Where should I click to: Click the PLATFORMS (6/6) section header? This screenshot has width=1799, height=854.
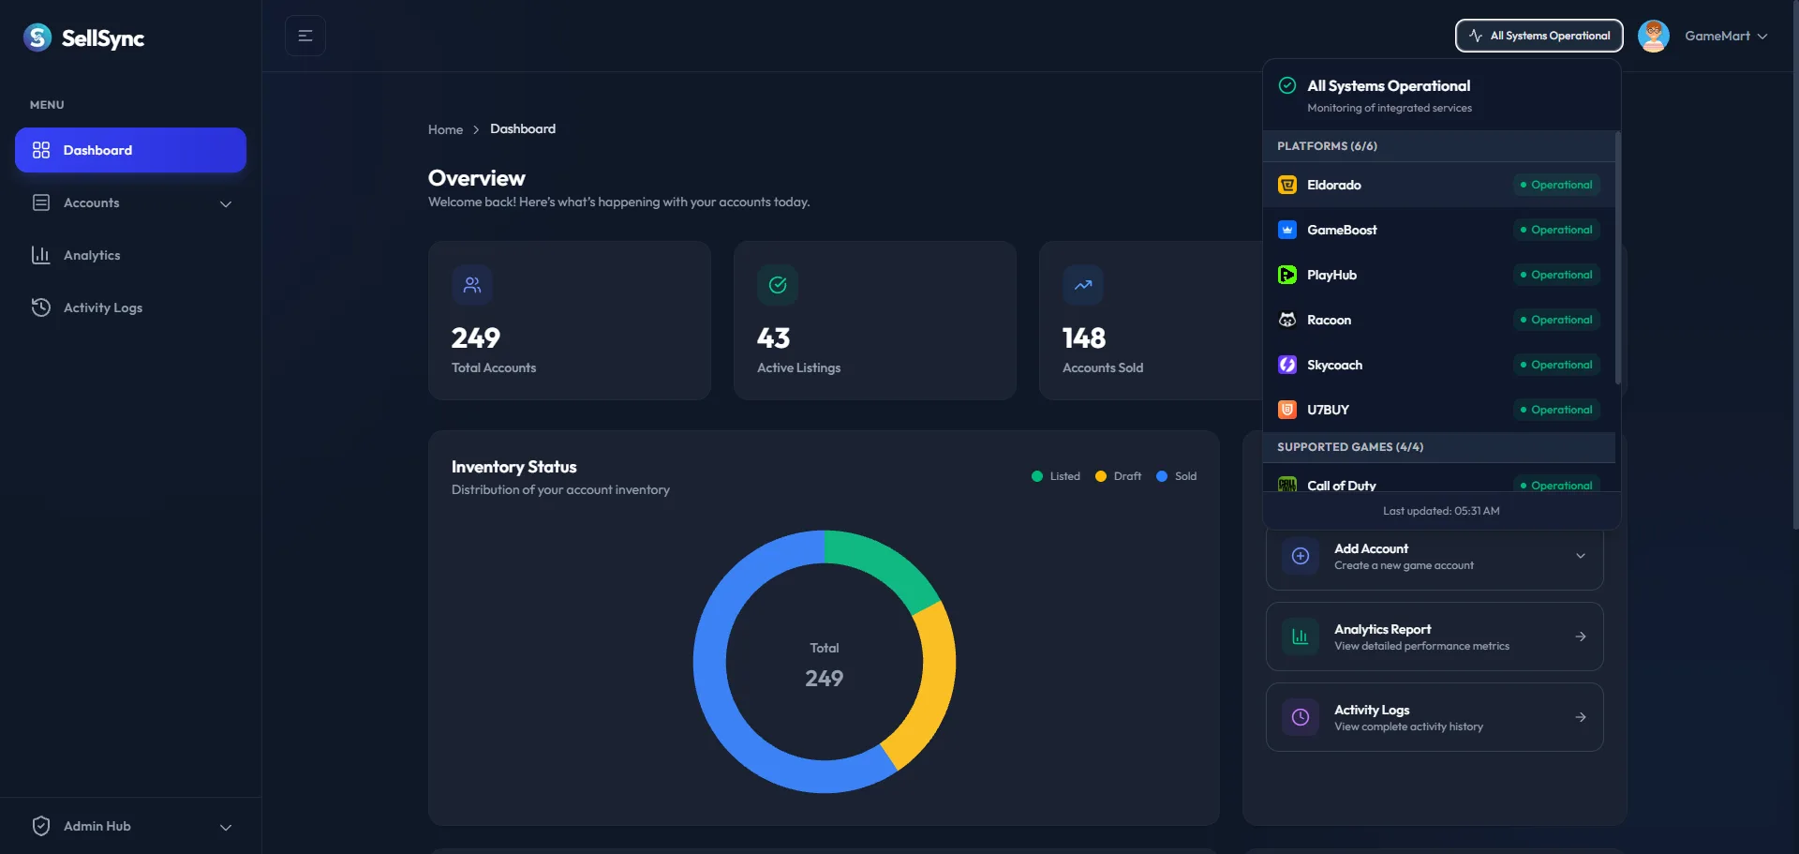(1439, 146)
